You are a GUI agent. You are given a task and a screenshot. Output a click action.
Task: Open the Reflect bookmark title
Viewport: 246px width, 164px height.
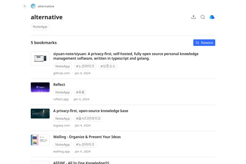pos(59,85)
